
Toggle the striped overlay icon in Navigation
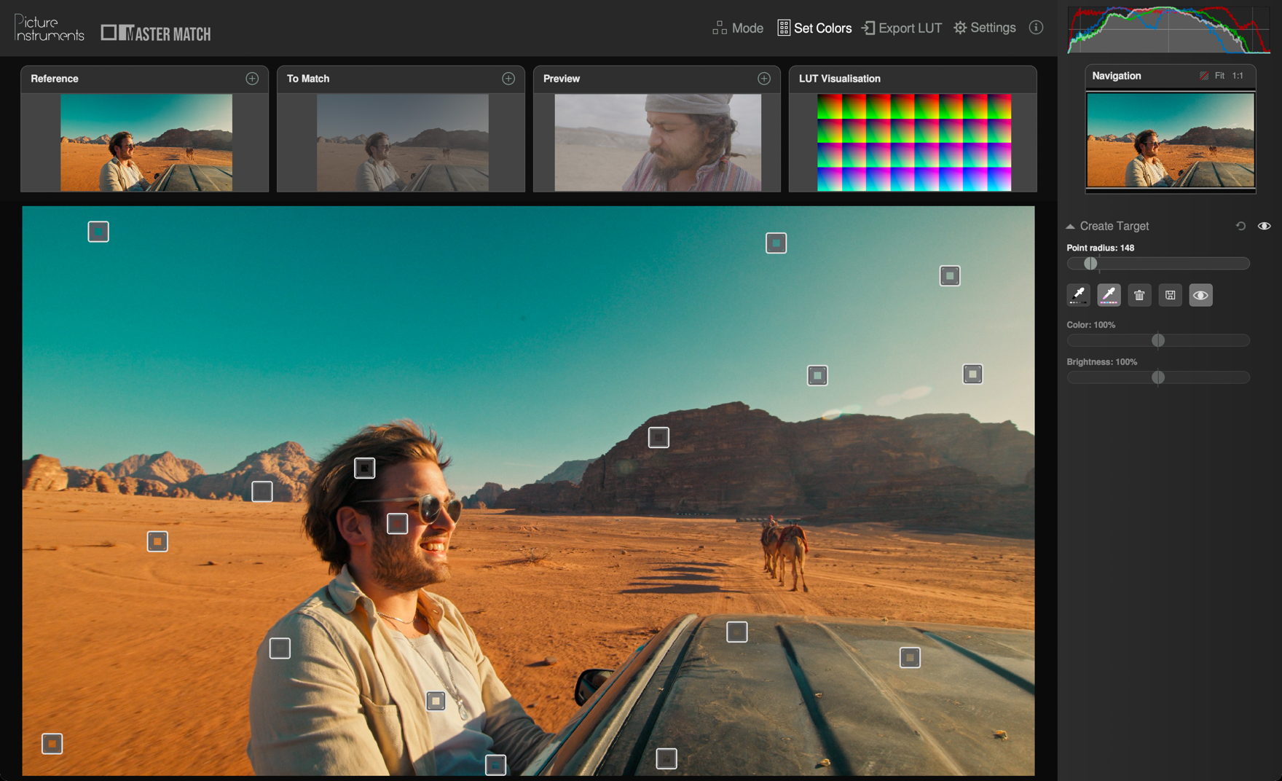pos(1203,76)
